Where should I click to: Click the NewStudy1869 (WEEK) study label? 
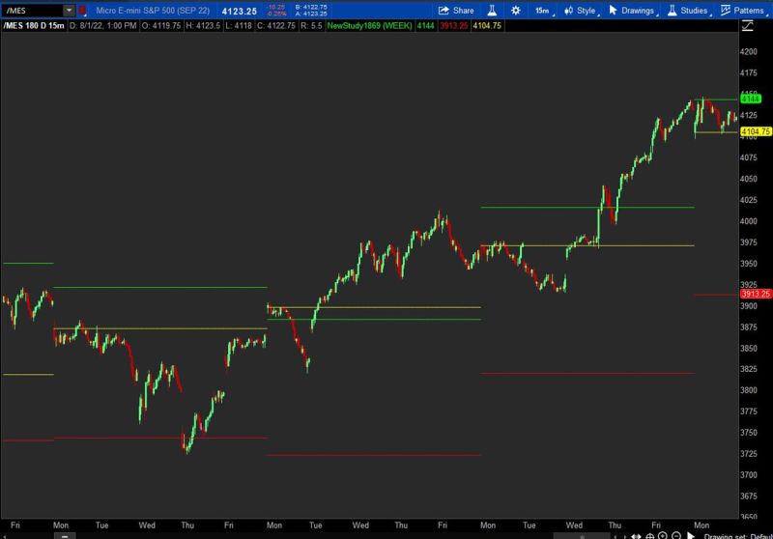[x=369, y=26]
